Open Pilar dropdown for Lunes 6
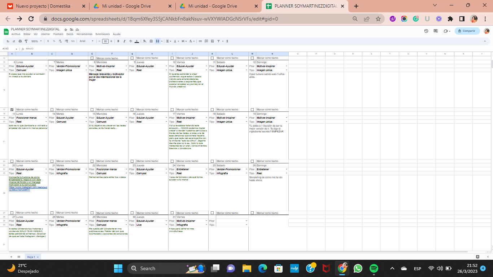 coord(46,66)
